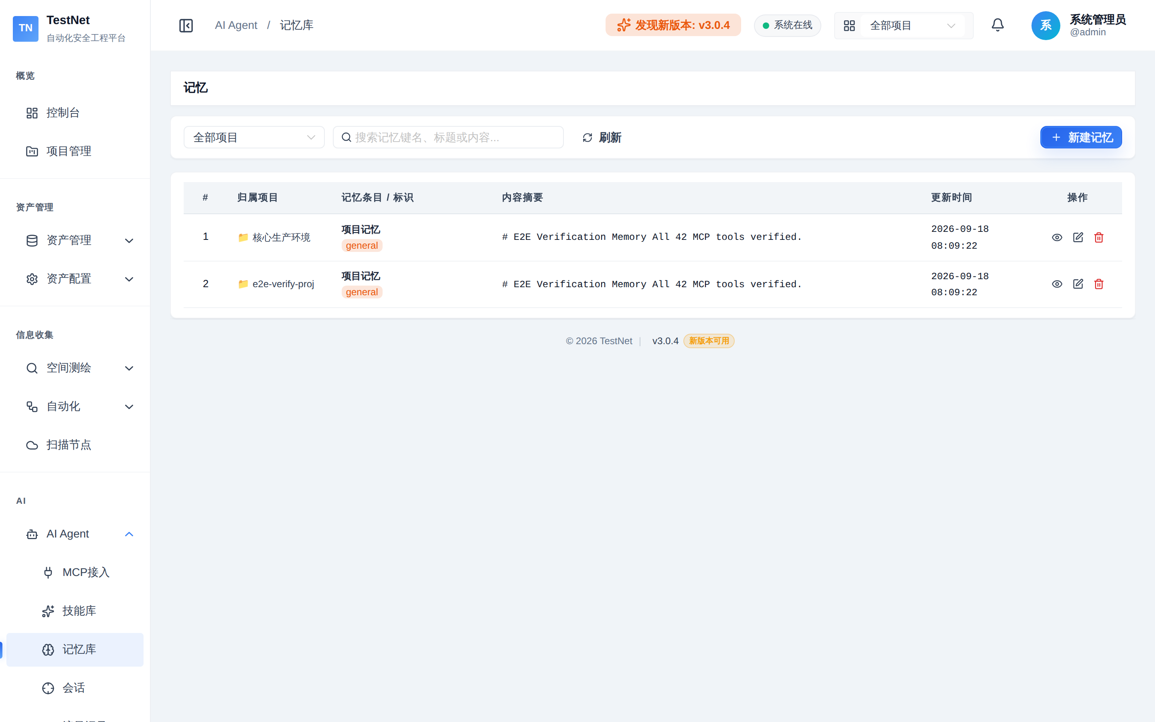Screen dimensions: 1155x722
Task: Edit the e2e-verify-proj memory entry
Action: (x=1078, y=284)
